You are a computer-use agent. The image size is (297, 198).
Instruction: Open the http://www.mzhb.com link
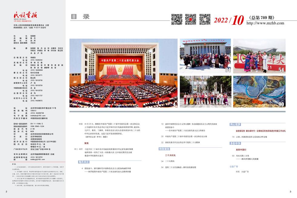click(x=265, y=23)
